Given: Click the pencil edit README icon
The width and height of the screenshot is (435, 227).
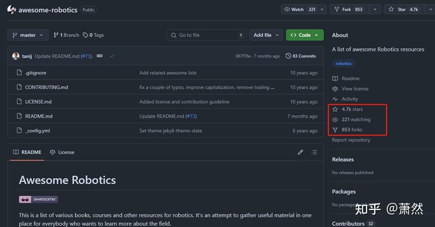Looking at the screenshot, I should [x=300, y=152].
